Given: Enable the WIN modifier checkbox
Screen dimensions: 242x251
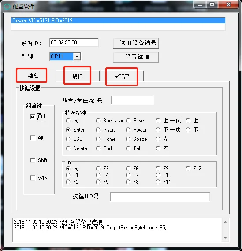Looking at the screenshot, I should (33, 178).
